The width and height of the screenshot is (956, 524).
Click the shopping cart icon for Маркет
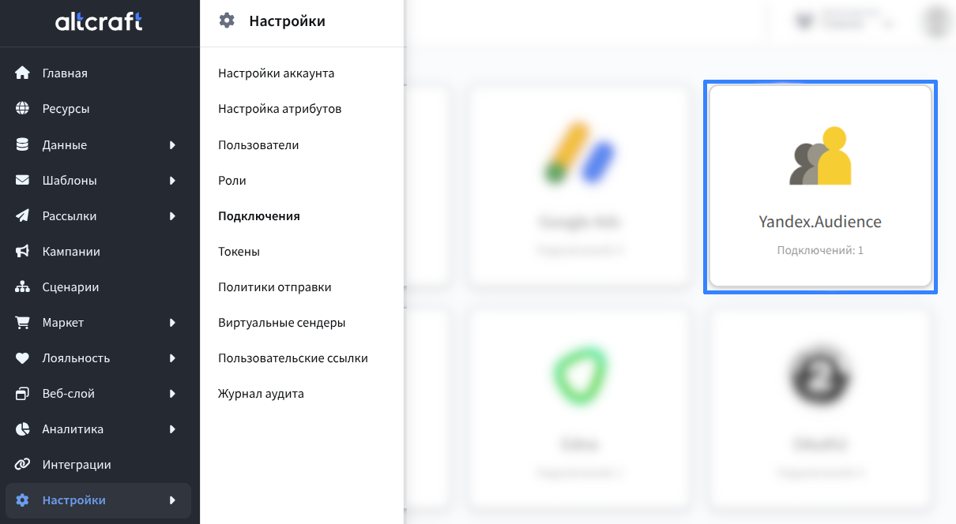22,323
